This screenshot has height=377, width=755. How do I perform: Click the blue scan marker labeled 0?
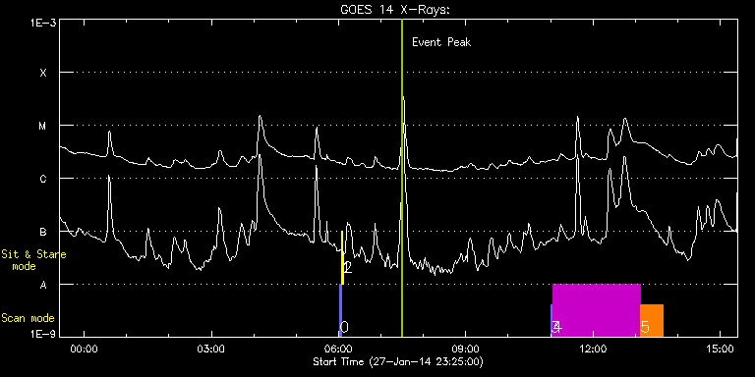coord(340,310)
